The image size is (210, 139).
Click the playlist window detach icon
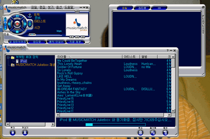click(x=203, y=7)
